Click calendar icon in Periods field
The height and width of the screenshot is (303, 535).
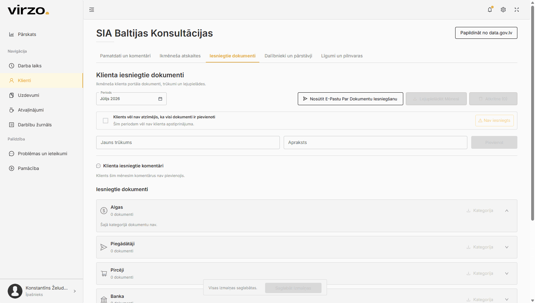tap(160, 99)
